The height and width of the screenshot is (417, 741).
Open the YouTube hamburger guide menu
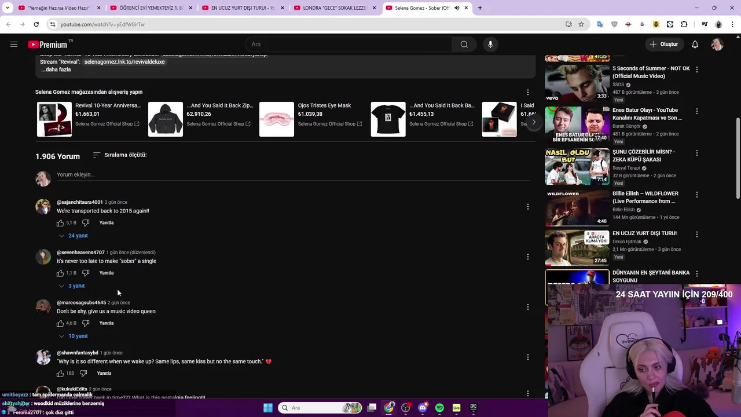coord(14,44)
